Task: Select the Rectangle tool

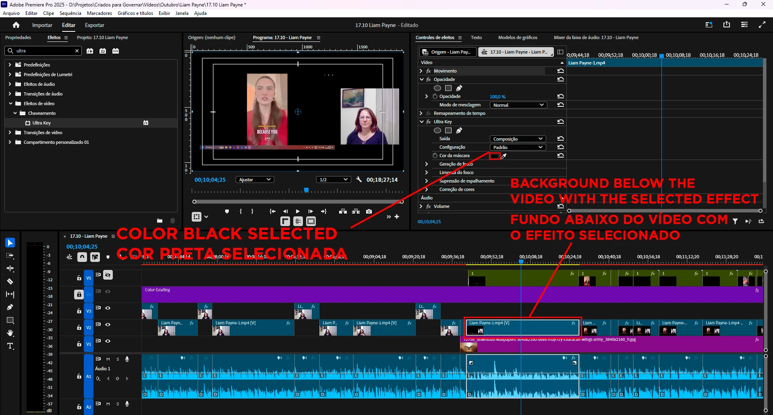Action: 10,320
